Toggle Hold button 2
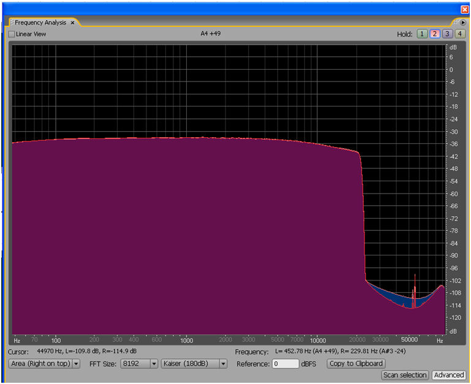The width and height of the screenshot is (471, 384). point(434,34)
